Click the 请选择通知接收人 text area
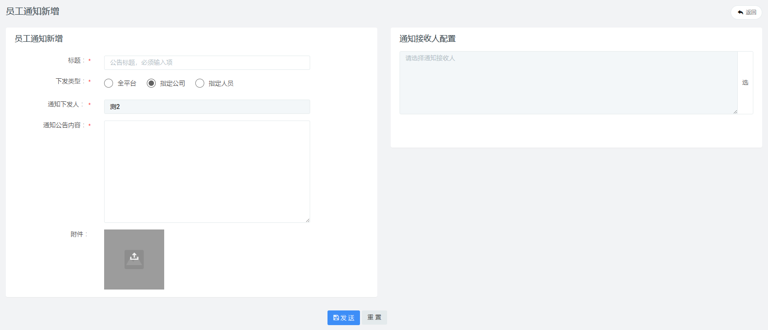 click(x=568, y=83)
